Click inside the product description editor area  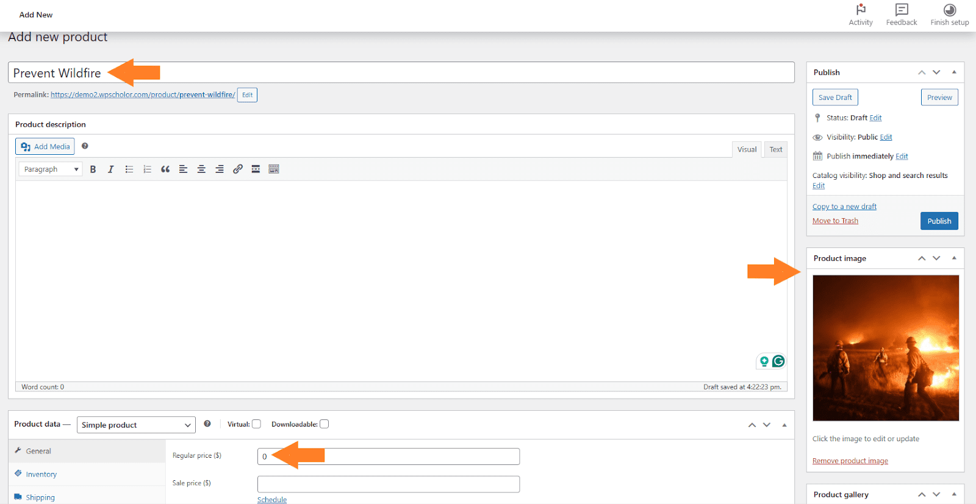click(401, 281)
